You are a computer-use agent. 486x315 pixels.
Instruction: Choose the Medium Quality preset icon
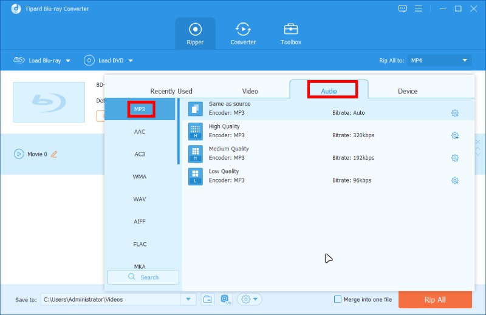195,154
